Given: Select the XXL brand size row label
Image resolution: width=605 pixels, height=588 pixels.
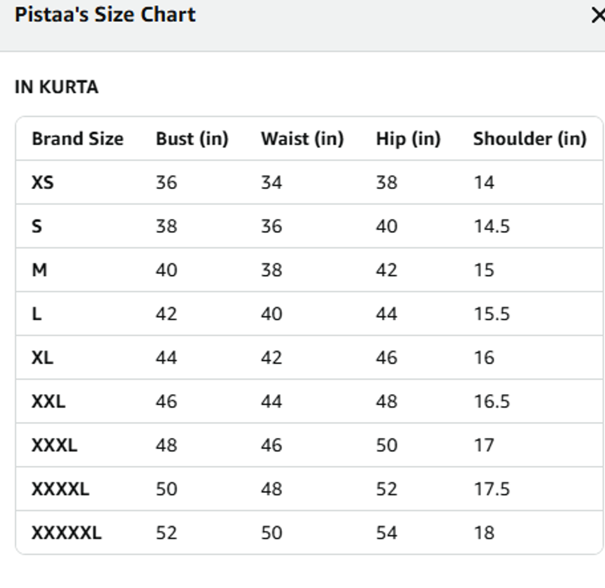Looking at the screenshot, I should click(48, 401).
